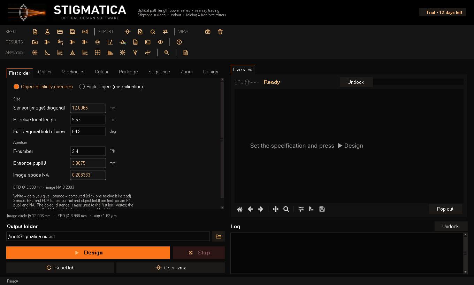
Task: Open the Colour tab
Action: (x=101, y=72)
